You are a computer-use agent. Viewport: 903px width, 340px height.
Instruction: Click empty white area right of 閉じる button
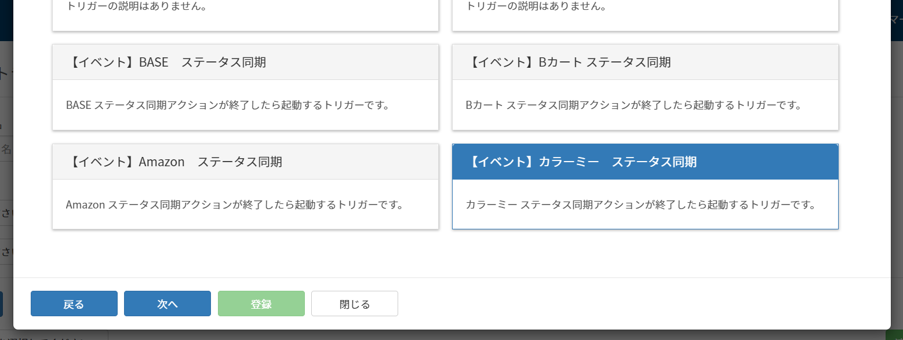(638, 304)
